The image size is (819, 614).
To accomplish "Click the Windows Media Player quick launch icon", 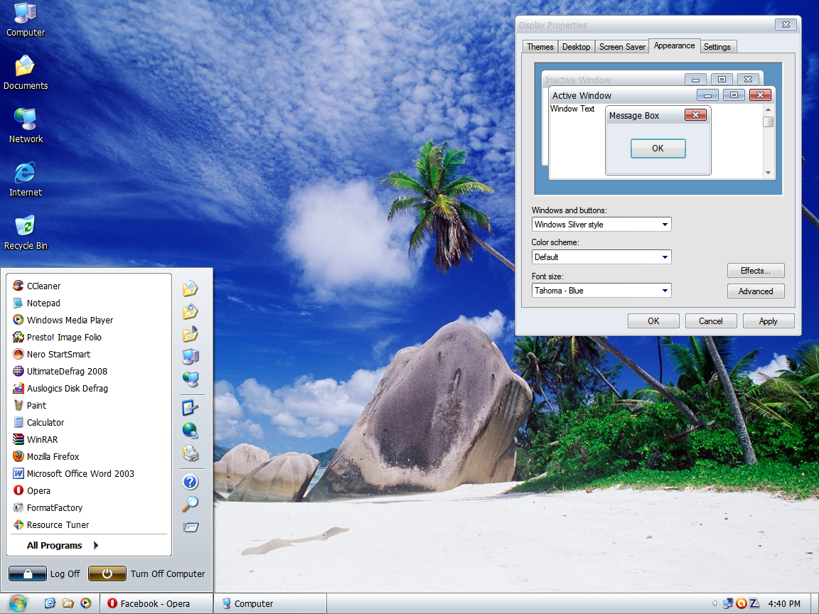I will click(x=85, y=603).
